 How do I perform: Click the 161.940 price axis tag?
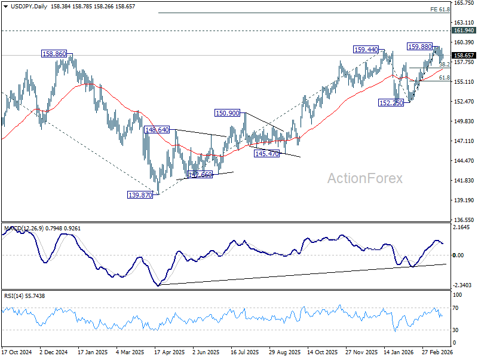click(x=464, y=31)
